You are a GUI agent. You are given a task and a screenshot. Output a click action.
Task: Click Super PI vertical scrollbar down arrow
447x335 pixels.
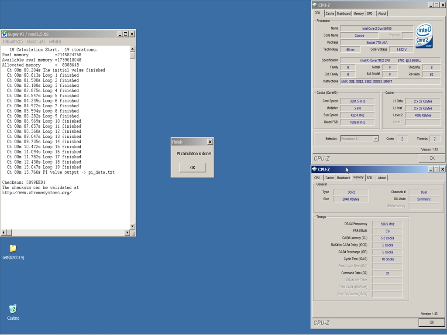[133, 226]
